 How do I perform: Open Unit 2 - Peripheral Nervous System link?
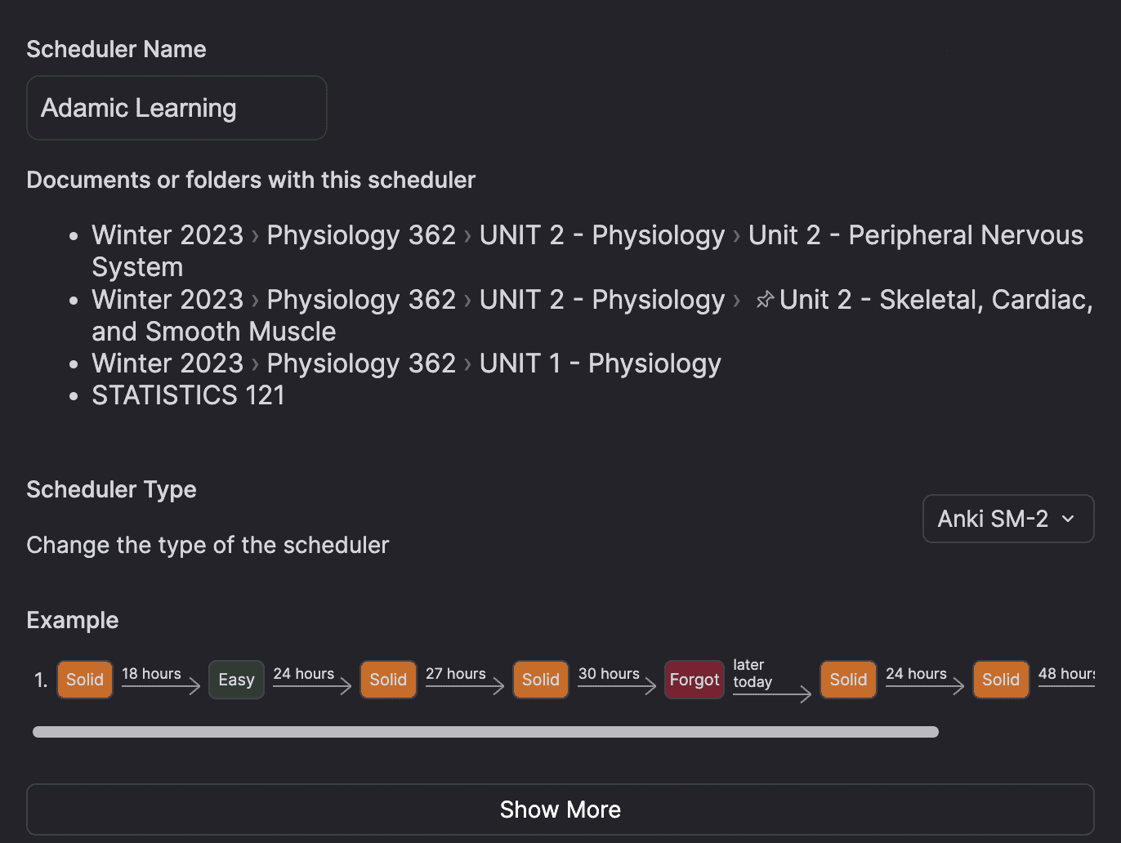915,235
